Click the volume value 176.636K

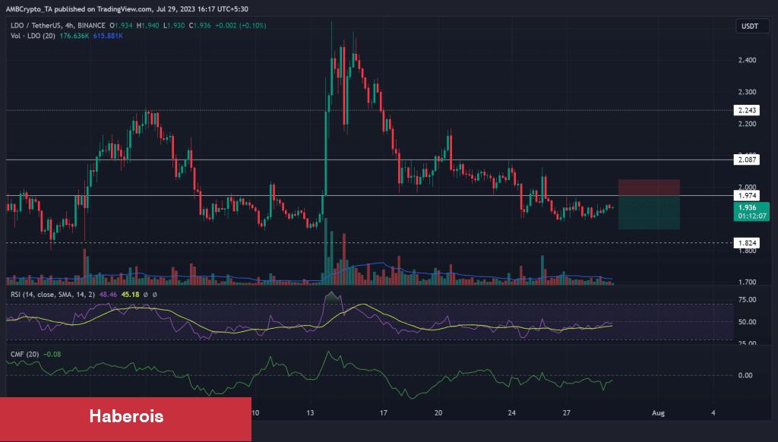(x=74, y=36)
